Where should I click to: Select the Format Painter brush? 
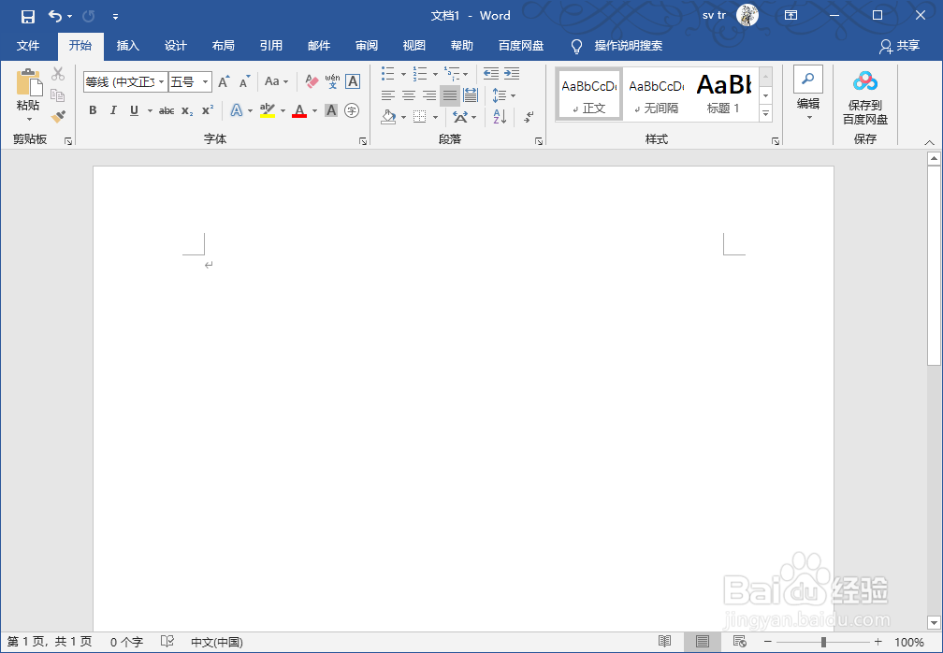pos(58,116)
